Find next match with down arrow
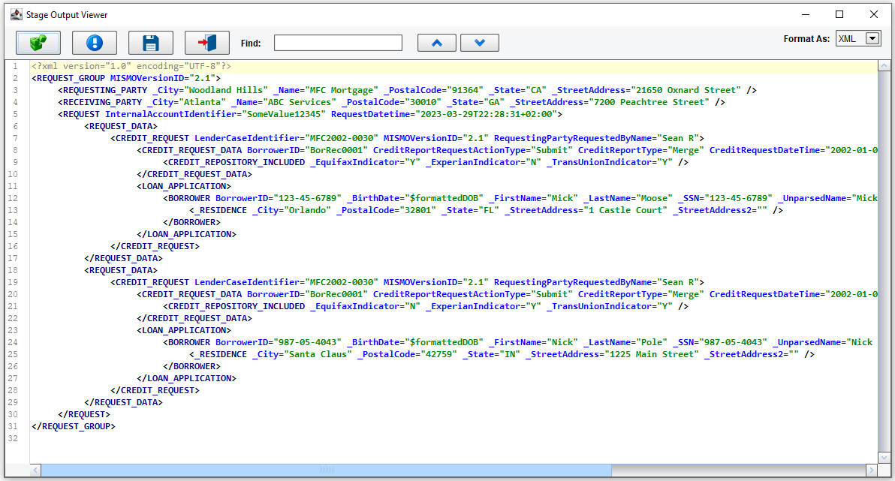Viewport: 895px width, 481px height. tap(480, 43)
